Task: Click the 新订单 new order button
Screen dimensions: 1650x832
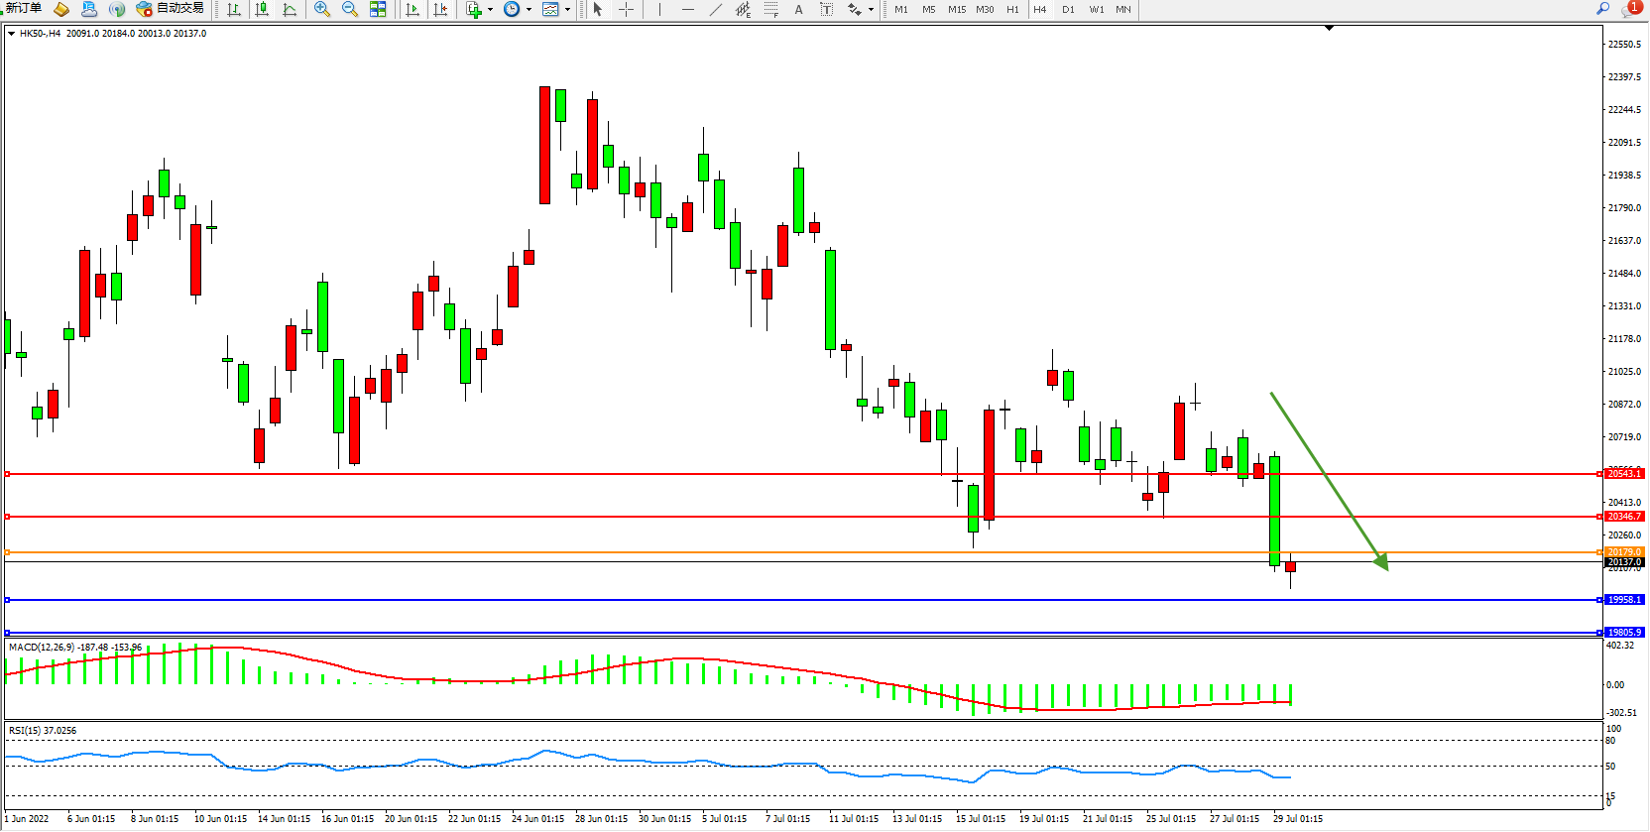Action: pyautogui.click(x=24, y=9)
